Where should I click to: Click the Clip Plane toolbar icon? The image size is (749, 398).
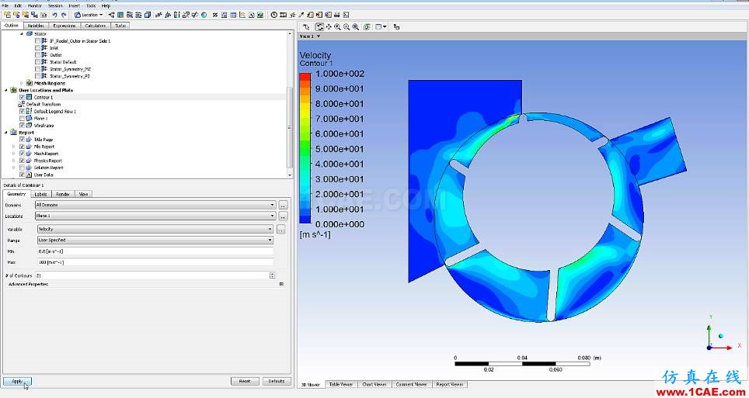point(195,15)
